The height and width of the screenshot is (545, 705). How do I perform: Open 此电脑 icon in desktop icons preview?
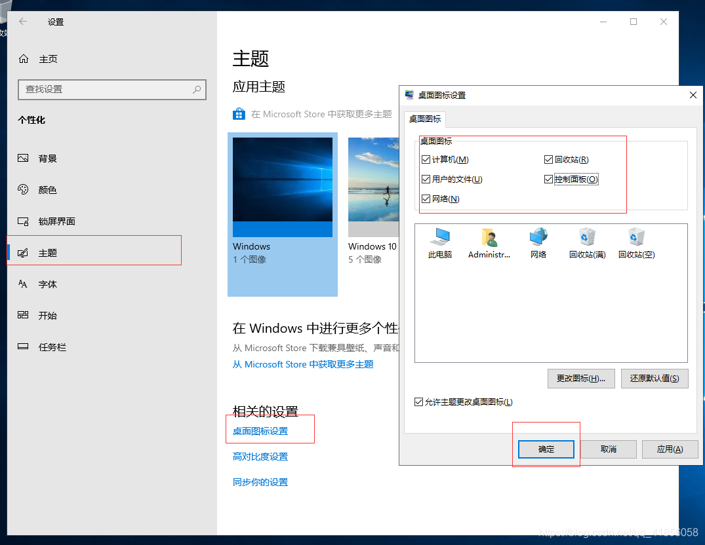pos(439,239)
